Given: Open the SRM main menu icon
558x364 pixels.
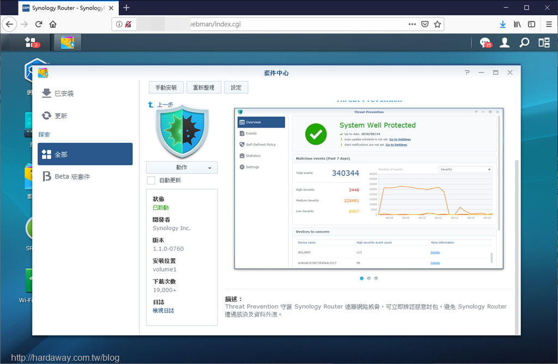Looking at the screenshot, I should click(x=31, y=42).
